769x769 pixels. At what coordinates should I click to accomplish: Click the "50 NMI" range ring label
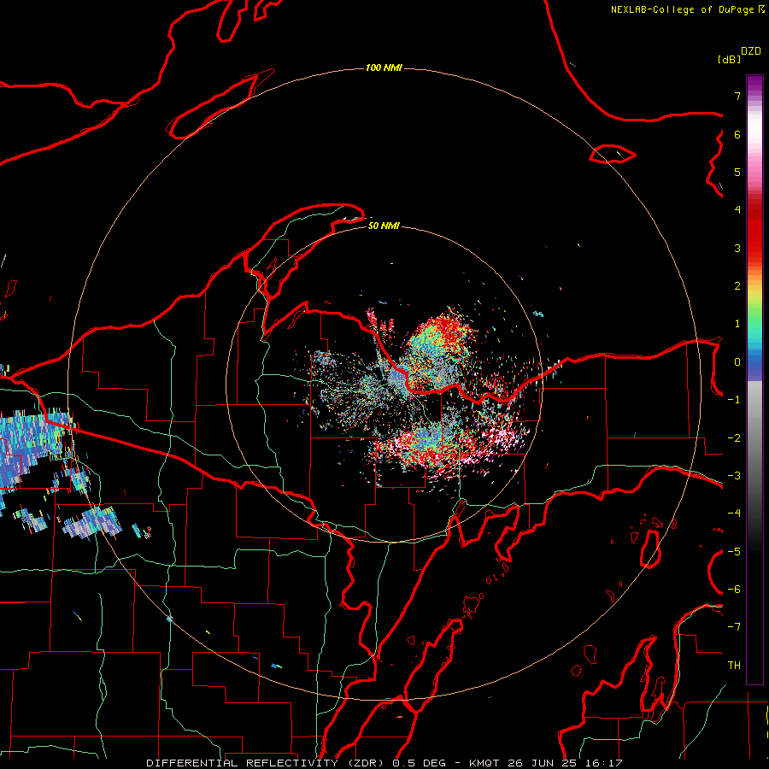click(384, 226)
